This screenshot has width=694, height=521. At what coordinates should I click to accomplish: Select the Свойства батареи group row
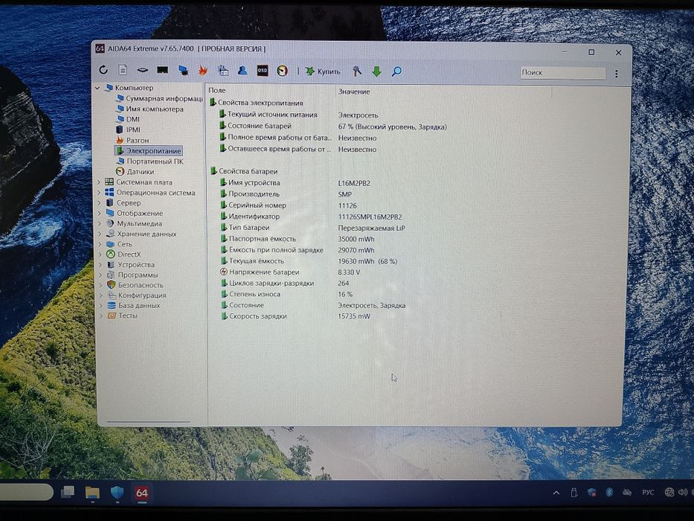click(x=244, y=171)
